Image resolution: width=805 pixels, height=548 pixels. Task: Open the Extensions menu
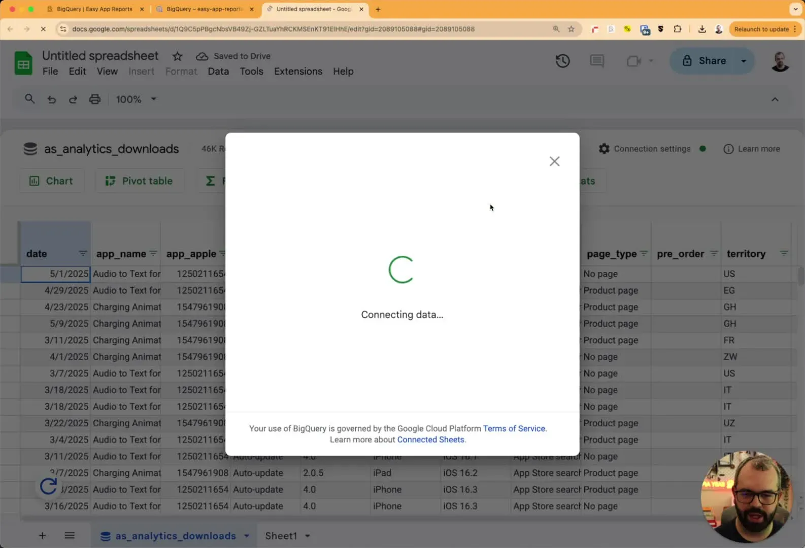(298, 72)
